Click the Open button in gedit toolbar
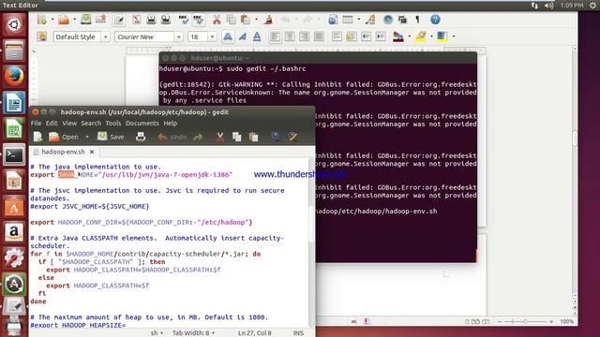Viewport: 600px width, 337px height. (64, 137)
